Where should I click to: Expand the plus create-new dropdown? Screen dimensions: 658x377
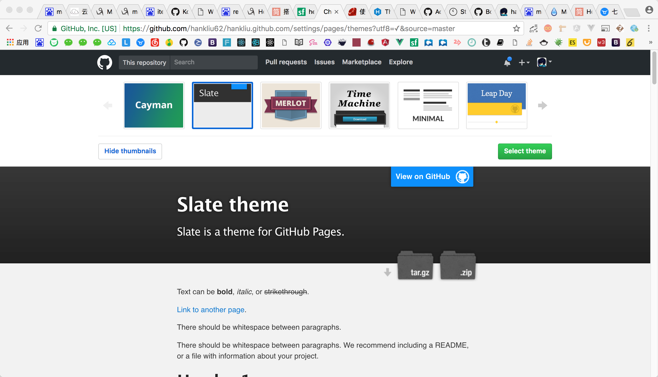(524, 62)
